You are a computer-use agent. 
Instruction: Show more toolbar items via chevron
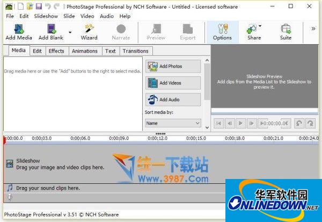[x=313, y=28]
